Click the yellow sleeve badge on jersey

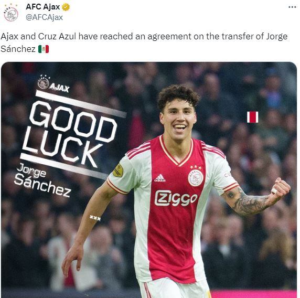point(118,170)
